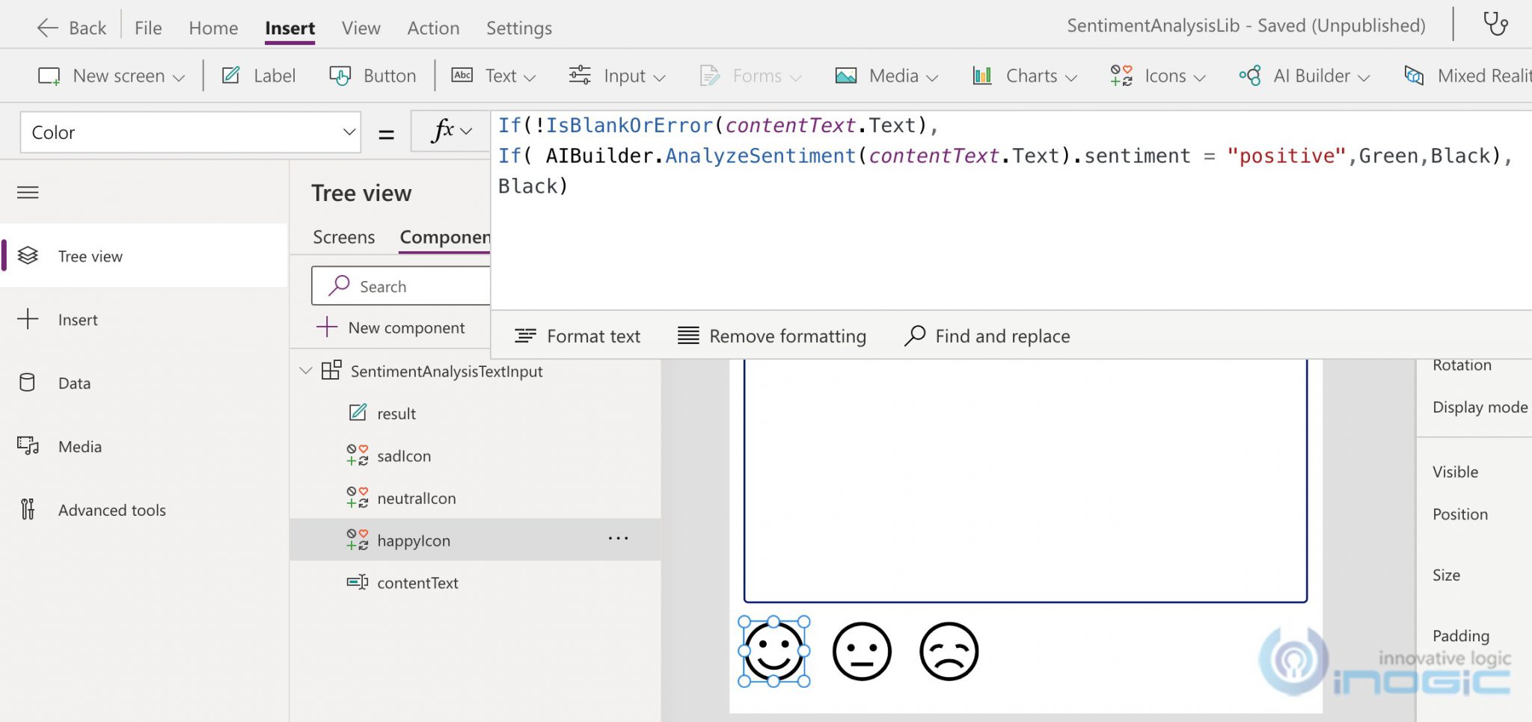This screenshot has width=1532, height=722.
Task: Open the Media panel in the left sidebar
Action: point(28,446)
